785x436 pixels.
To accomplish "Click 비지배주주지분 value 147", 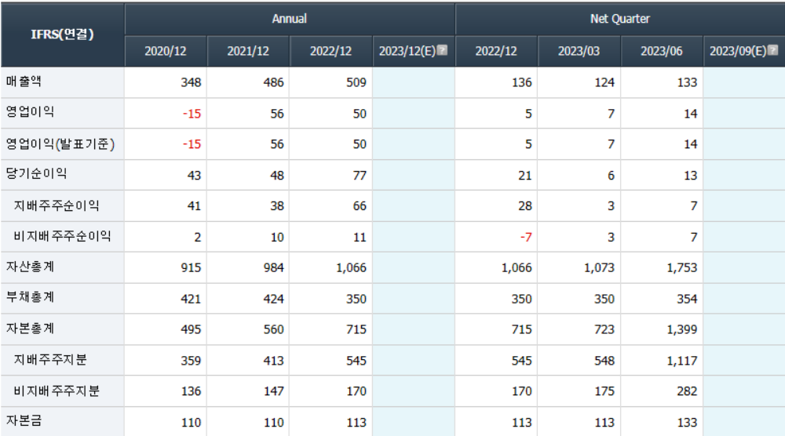I will (273, 391).
